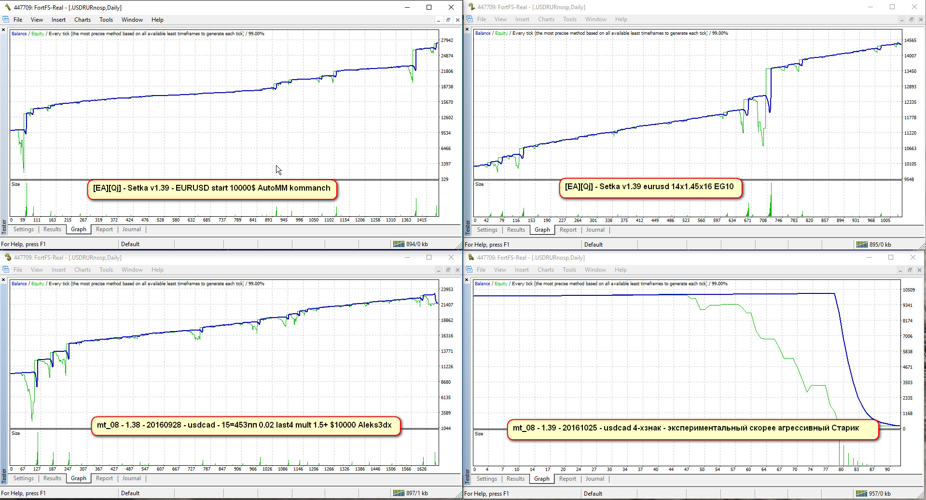Viewport: 926px width, 500px height.
Task: Select Report tab in top-left tester
Action: (104, 229)
